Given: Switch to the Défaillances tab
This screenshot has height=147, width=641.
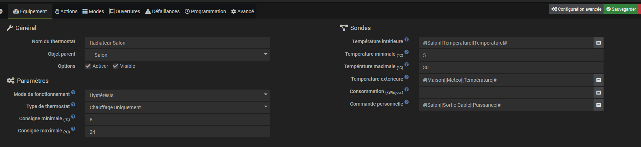Looking at the screenshot, I should point(162,11).
